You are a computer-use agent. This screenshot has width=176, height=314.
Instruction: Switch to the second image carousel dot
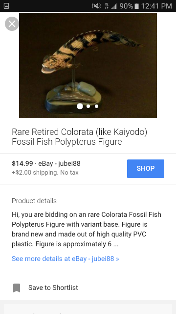click(x=88, y=106)
